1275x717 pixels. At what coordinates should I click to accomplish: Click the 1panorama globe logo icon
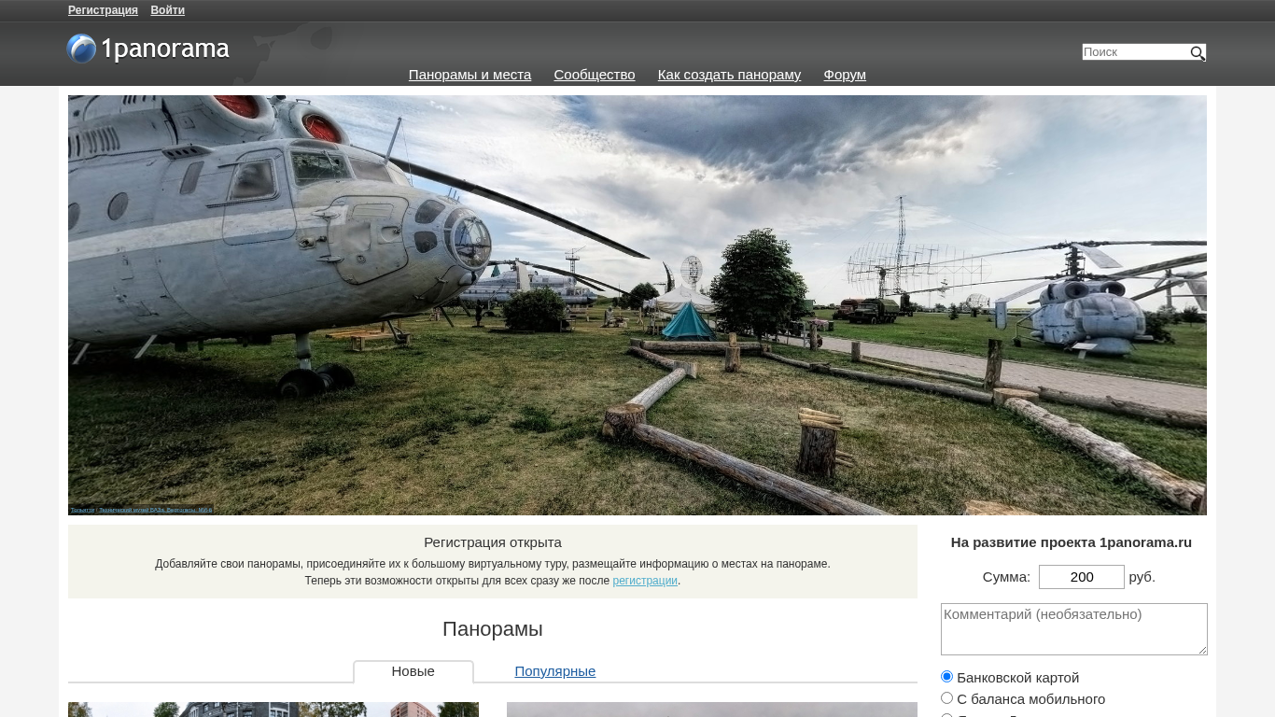coord(82,49)
